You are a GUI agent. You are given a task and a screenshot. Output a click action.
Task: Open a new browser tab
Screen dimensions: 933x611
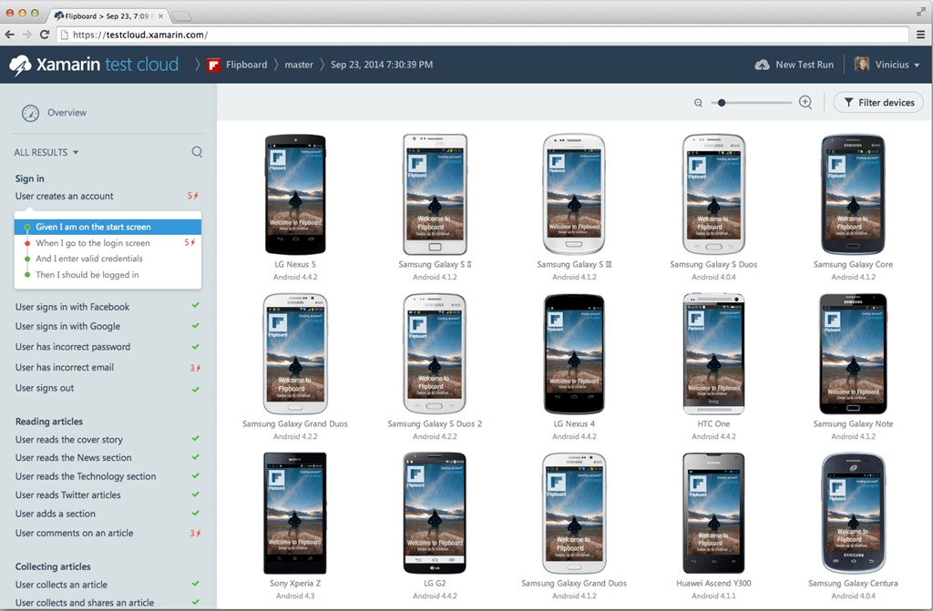click(x=181, y=16)
